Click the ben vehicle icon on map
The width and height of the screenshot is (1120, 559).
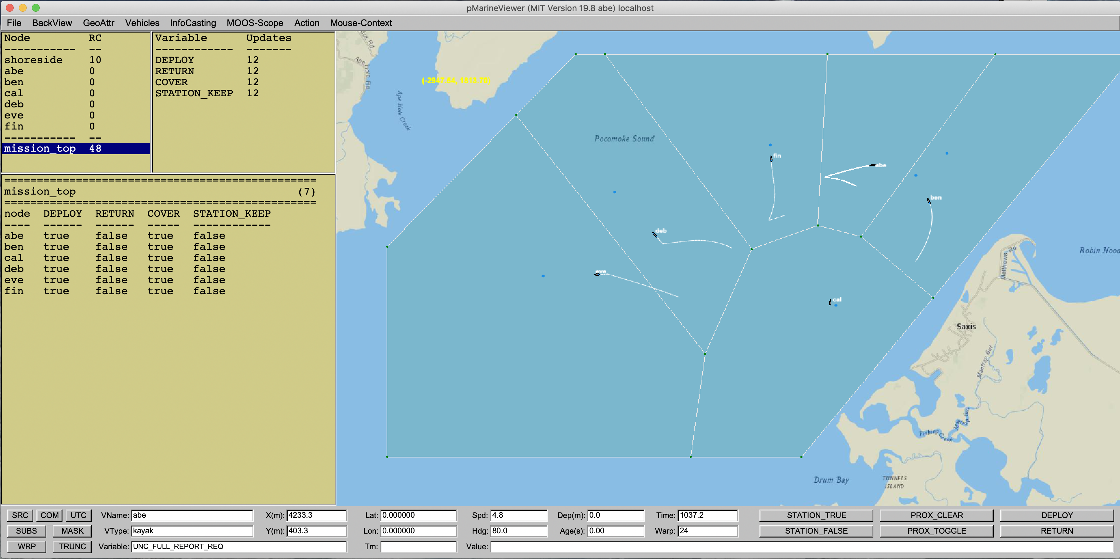(929, 201)
